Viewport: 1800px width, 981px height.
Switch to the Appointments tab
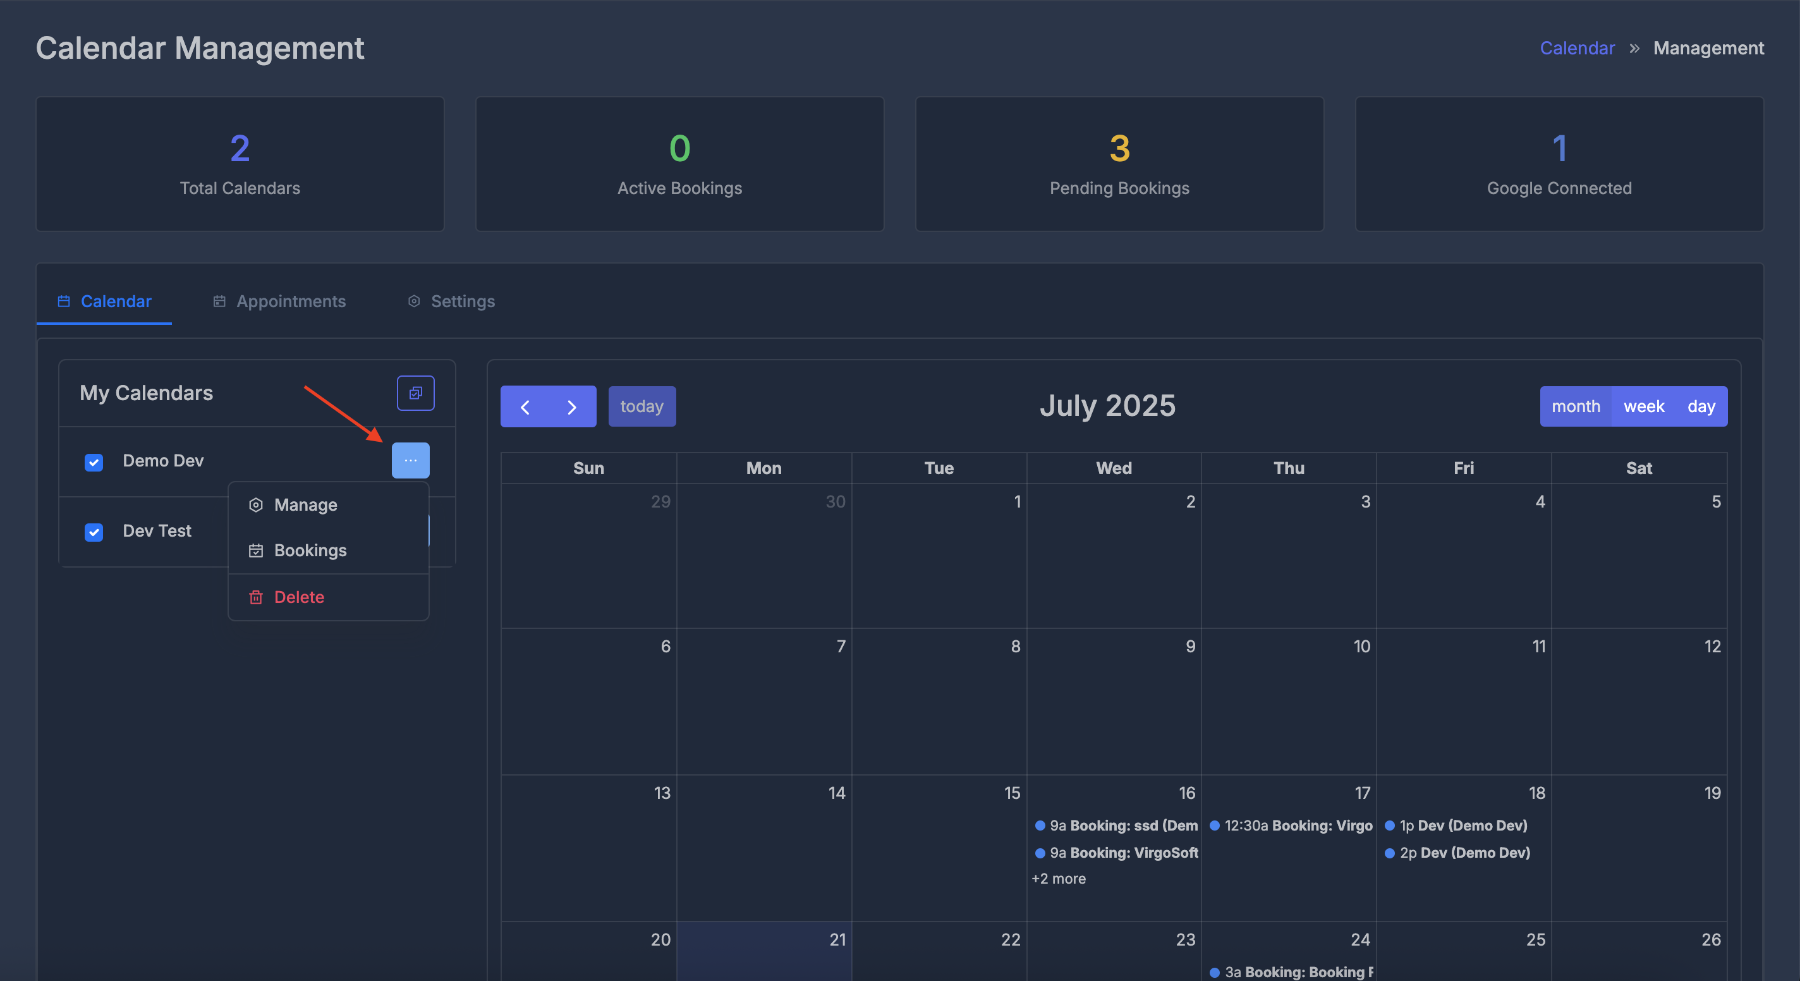coord(279,301)
